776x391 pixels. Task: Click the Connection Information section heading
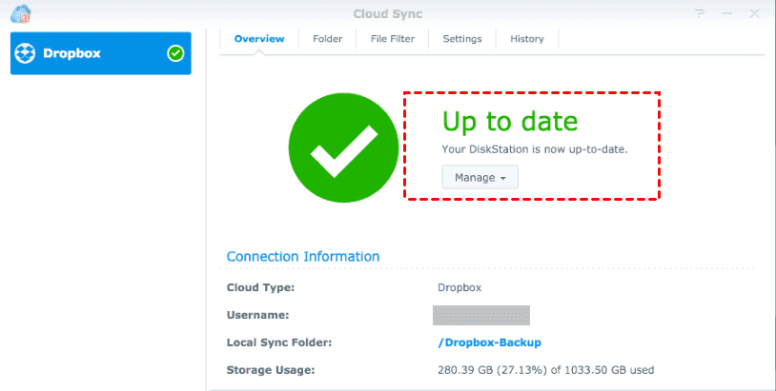(303, 257)
